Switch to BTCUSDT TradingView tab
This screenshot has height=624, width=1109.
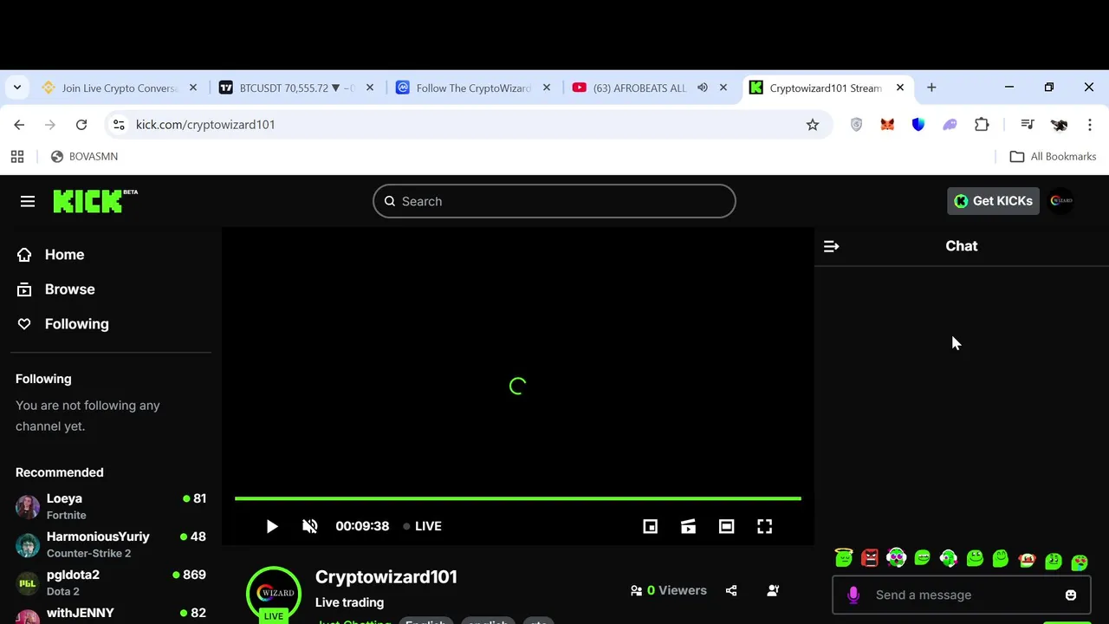pyautogui.click(x=297, y=88)
